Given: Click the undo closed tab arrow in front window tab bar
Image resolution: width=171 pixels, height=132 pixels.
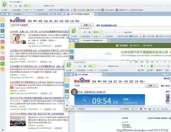Looking at the screenshot, I should point(168,74).
